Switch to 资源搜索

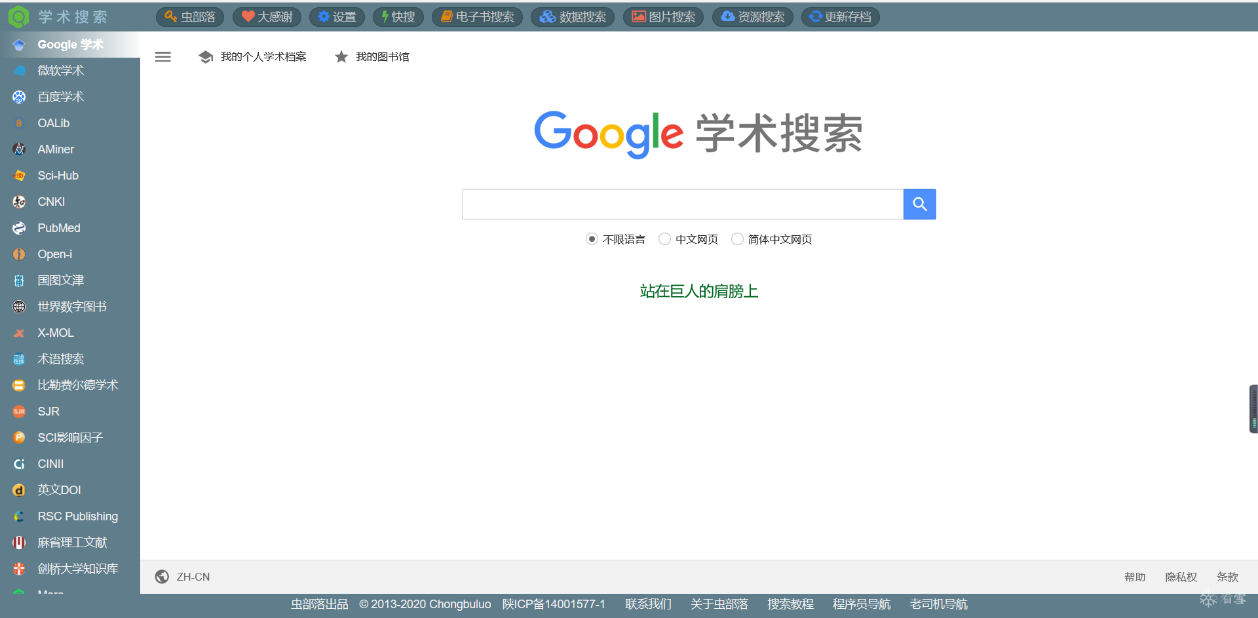[x=753, y=17]
